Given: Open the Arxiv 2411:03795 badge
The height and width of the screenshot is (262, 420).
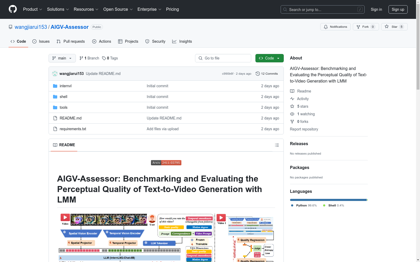Looking at the screenshot, I should click(166, 163).
